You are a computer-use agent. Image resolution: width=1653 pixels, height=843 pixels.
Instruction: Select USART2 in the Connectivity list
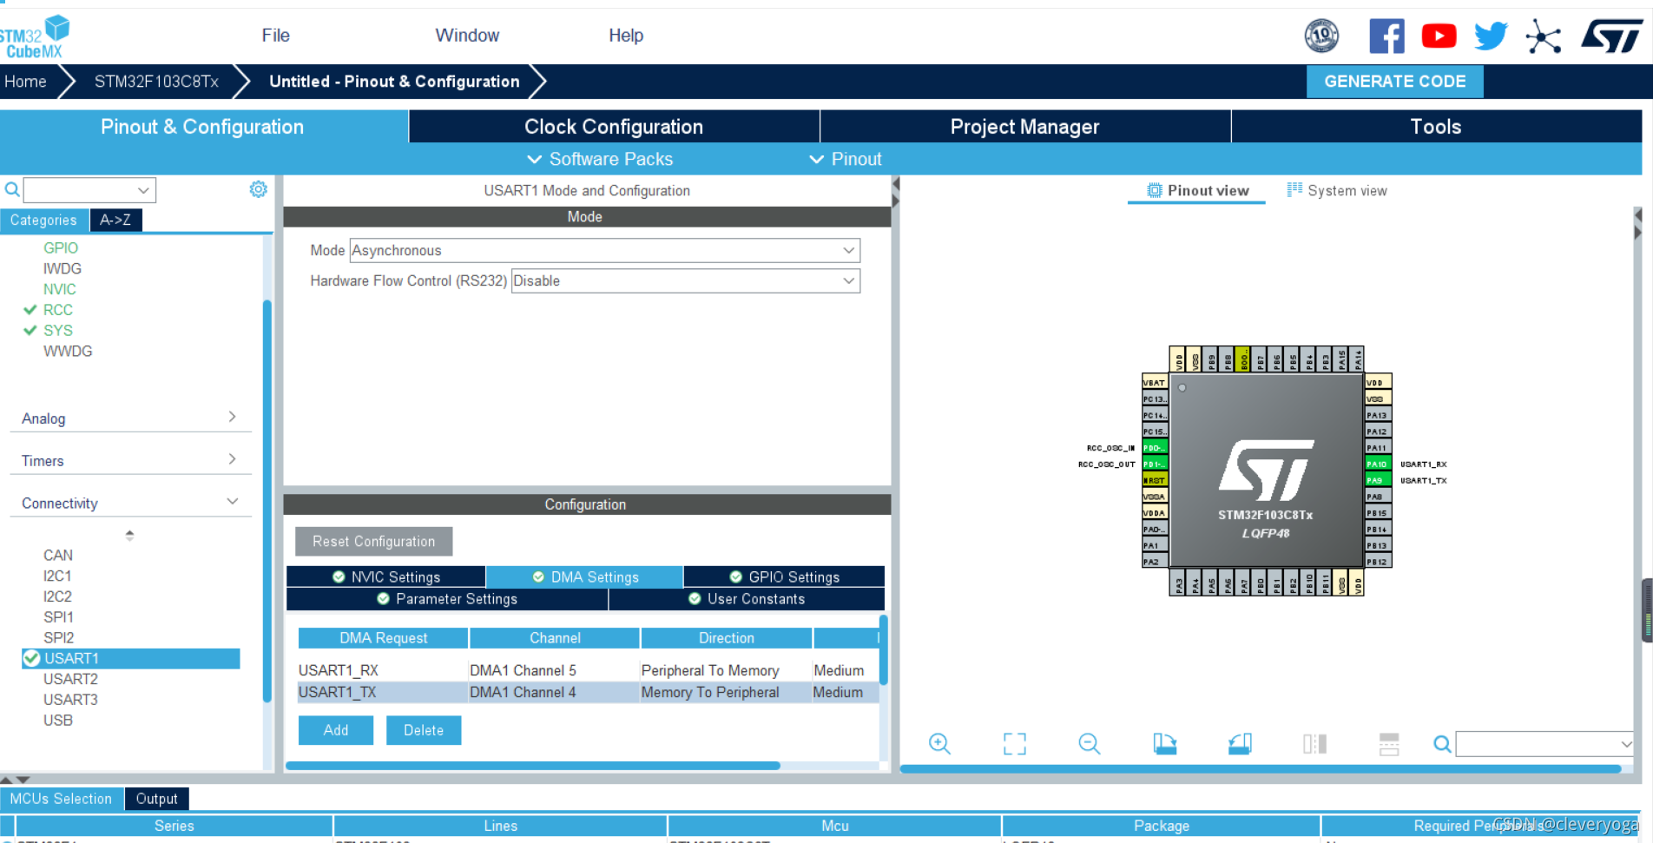[70, 679]
